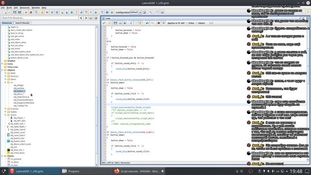Screen dimensions: 311x175
Task: Expand the Bullets folder
Action: coord(5,112)
